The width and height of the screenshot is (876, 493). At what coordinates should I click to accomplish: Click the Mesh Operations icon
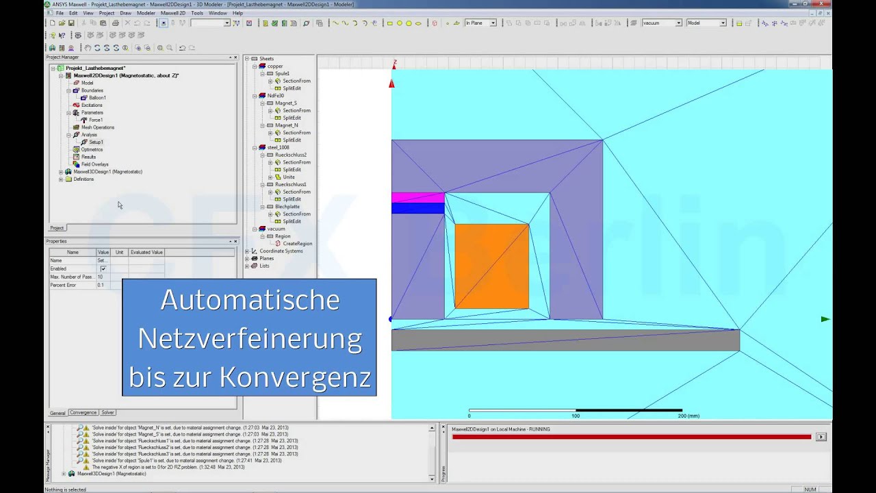76,127
